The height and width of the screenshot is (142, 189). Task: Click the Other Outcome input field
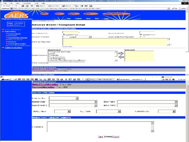[x=66, y=63]
